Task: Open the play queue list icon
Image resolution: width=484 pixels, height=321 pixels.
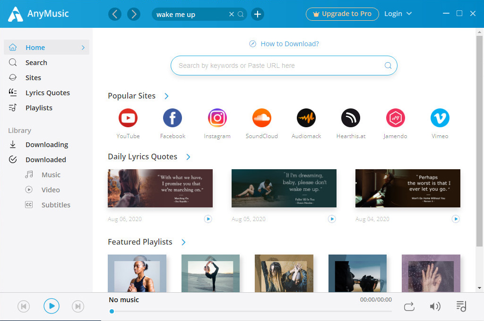Action: pyautogui.click(x=461, y=306)
